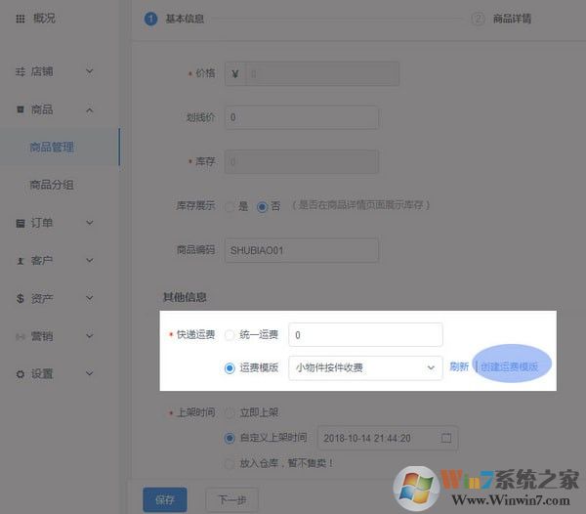Image resolution: width=586 pixels, height=514 pixels.
Task: Click the 统一运费 amount input
Action: pyautogui.click(x=365, y=335)
